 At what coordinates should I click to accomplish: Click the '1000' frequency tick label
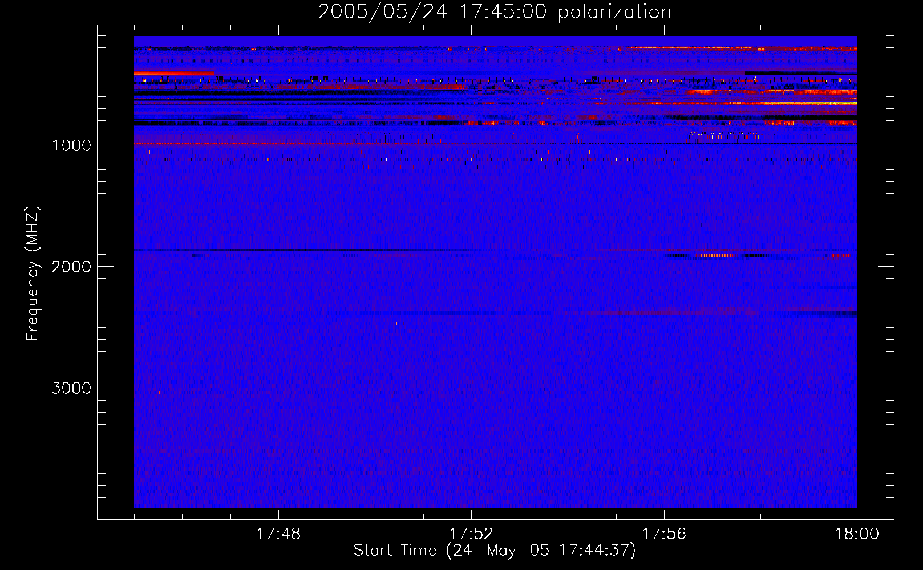[x=71, y=145]
